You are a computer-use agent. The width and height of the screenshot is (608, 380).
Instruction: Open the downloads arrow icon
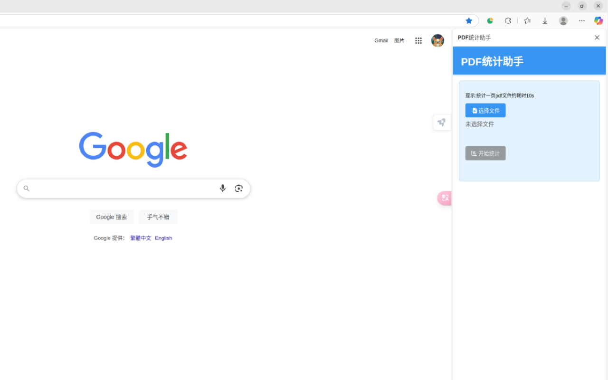[x=545, y=20]
